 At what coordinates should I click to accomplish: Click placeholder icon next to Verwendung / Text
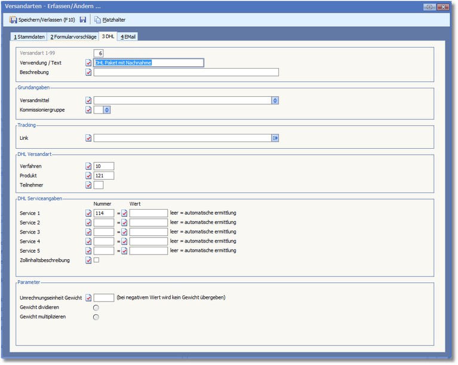pos(89,63)
